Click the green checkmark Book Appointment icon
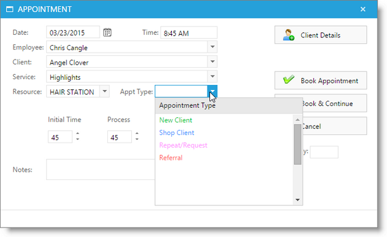This screenshot has width=387, height=237. [289, 79]
